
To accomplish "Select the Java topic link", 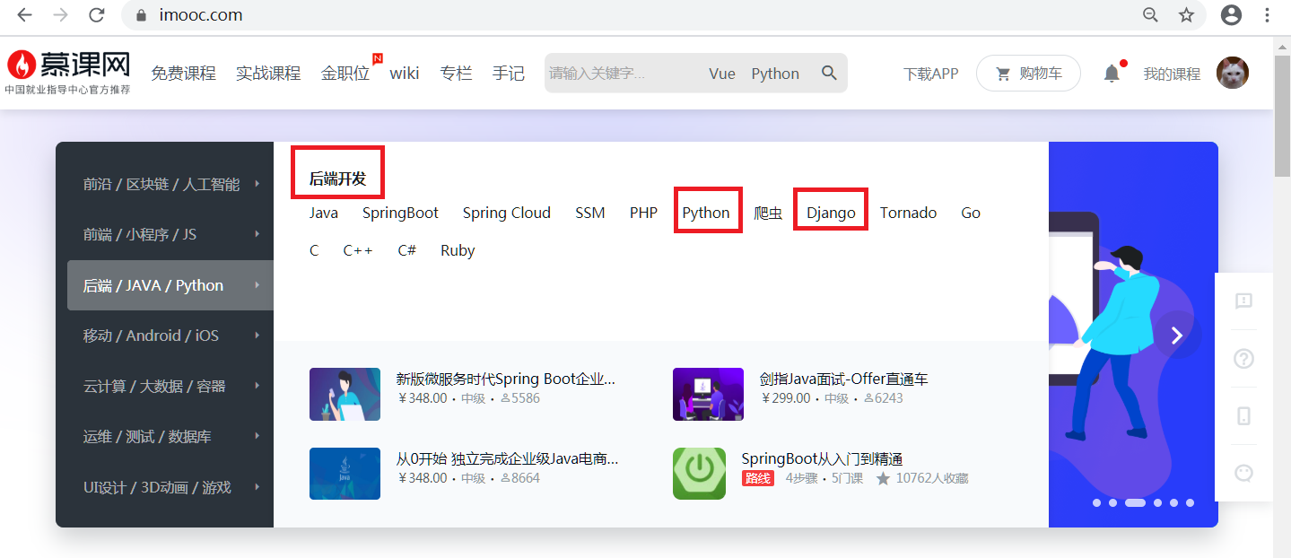I will [x=324, y=213].
